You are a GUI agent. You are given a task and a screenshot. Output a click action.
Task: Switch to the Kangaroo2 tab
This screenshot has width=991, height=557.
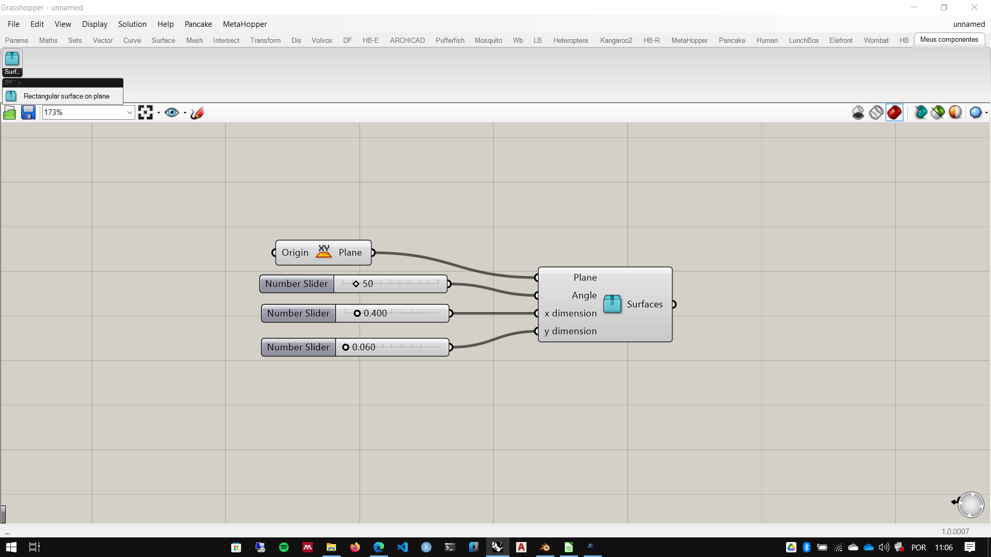pos(616,40)
